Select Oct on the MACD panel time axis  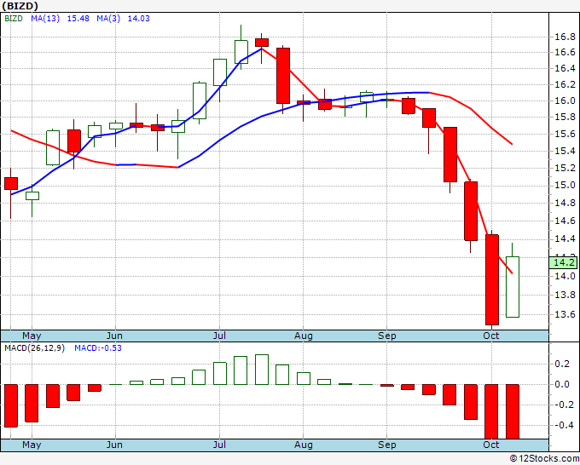[x=491, y=445]
